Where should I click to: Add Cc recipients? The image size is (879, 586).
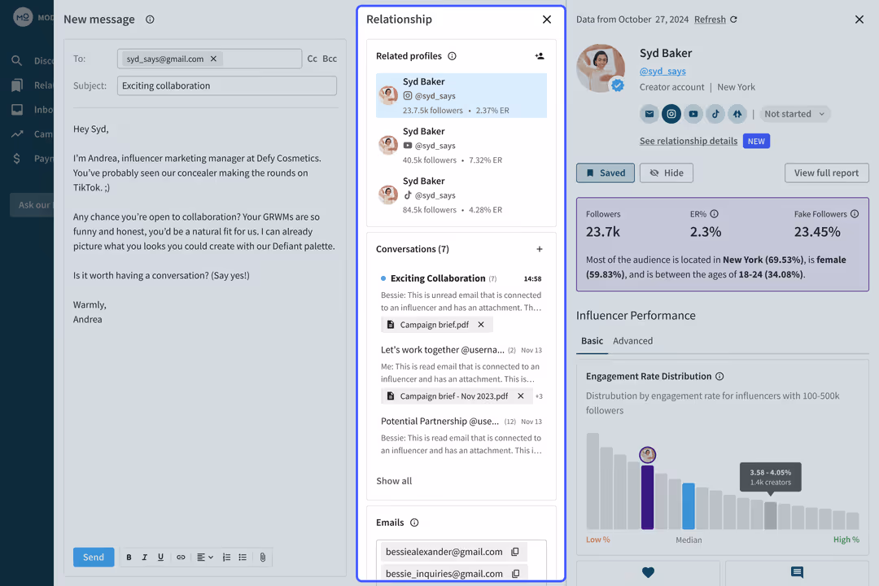313,59
